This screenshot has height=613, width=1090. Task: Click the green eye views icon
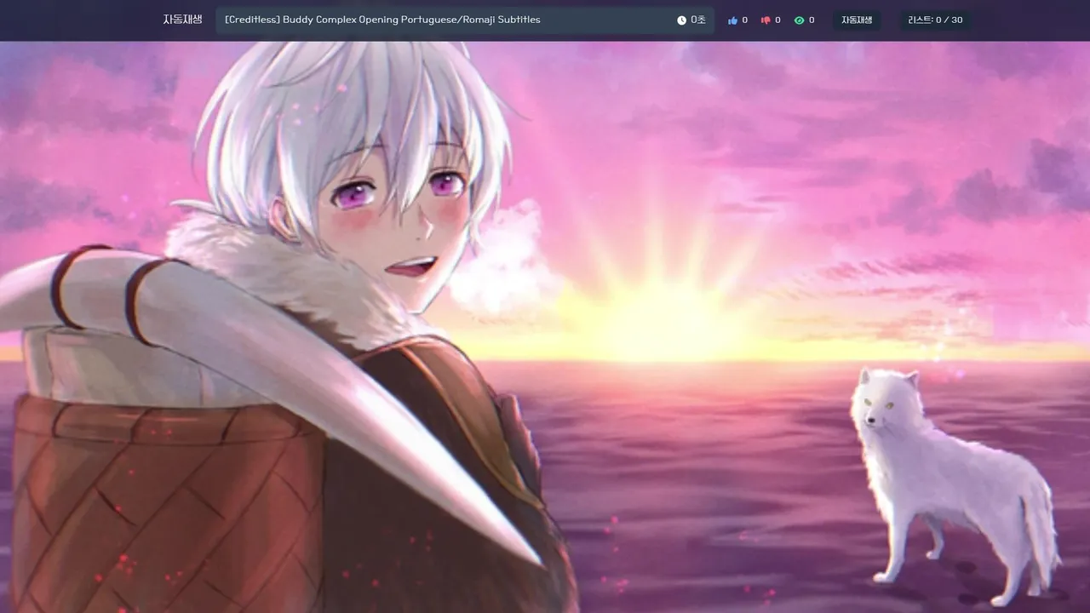pyautogui.click(x=799, y=20)
